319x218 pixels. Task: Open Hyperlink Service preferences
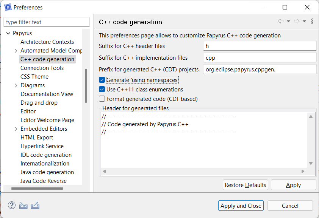[x=42, y=147]
